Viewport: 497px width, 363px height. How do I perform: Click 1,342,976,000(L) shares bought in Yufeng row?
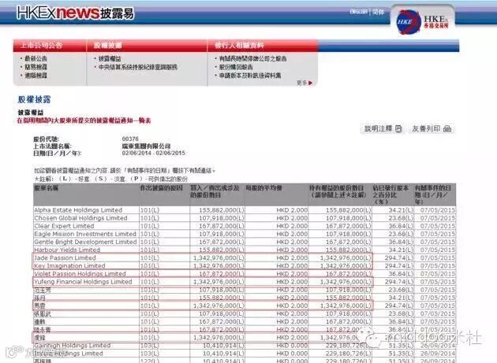coord(219,282)
